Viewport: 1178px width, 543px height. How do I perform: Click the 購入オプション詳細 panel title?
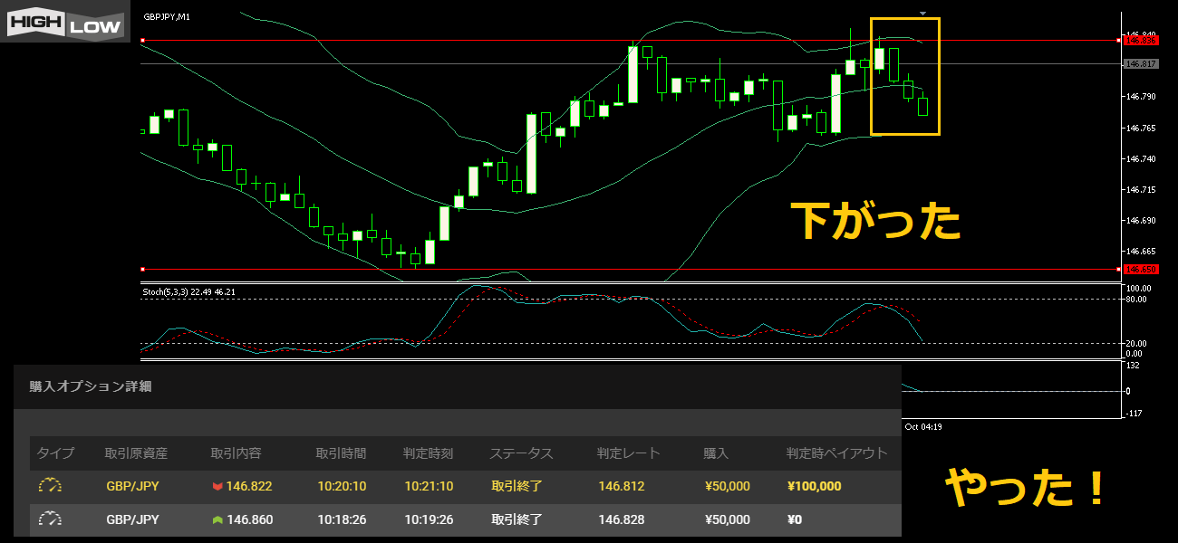91,386
